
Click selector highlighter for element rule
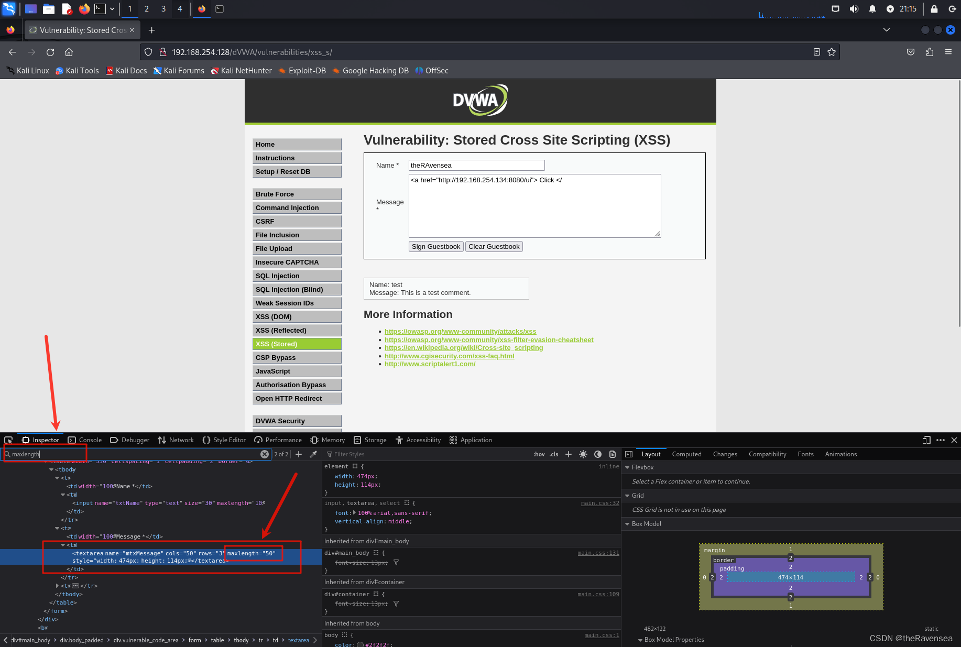[355, 466]
